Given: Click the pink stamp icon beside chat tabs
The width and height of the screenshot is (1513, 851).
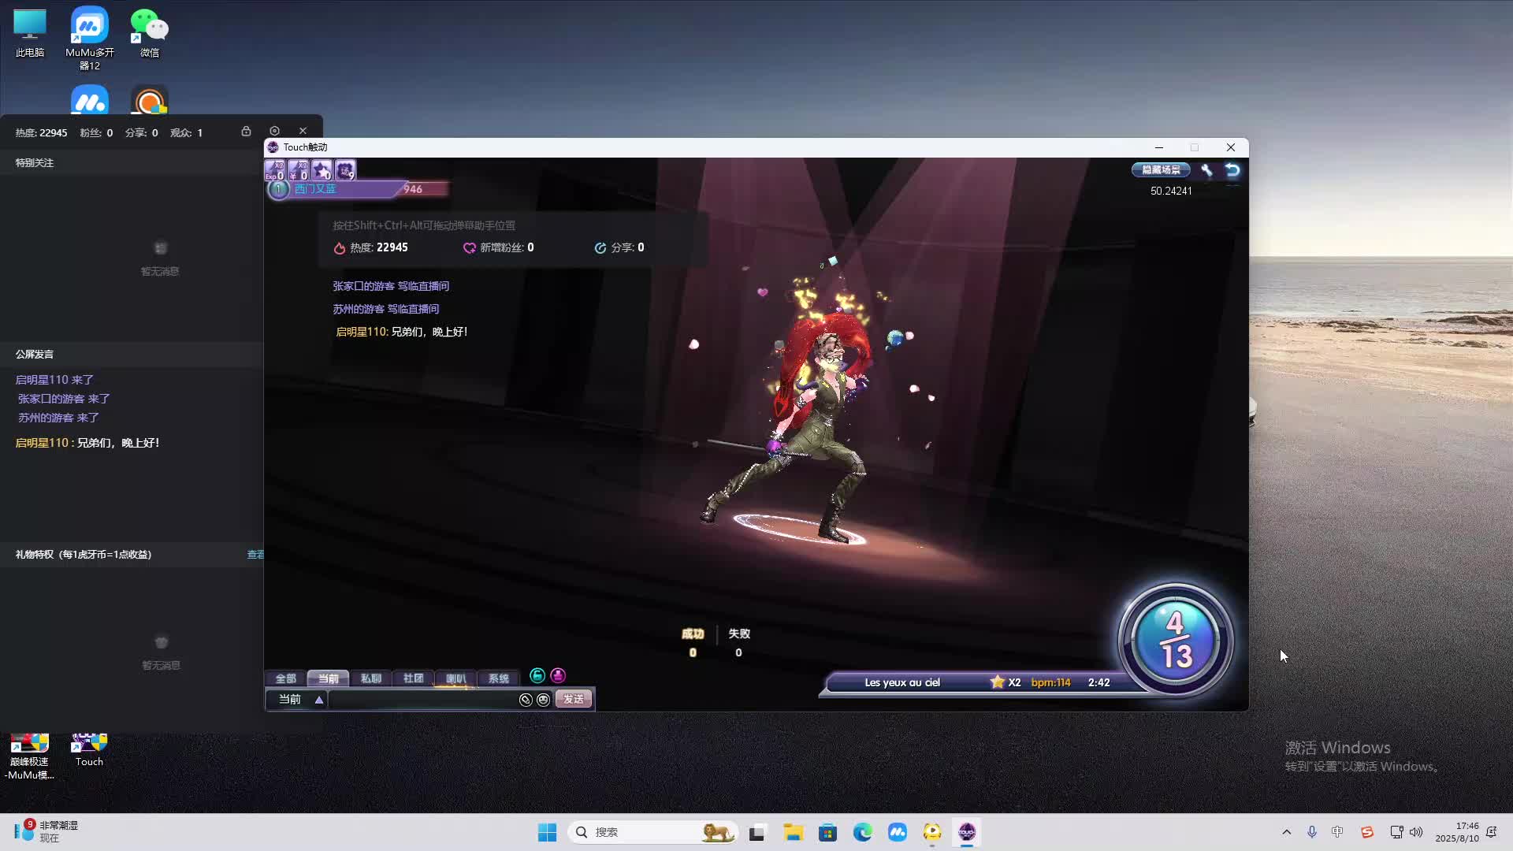Looking at the screenshot, I should [x=558, y=676].
